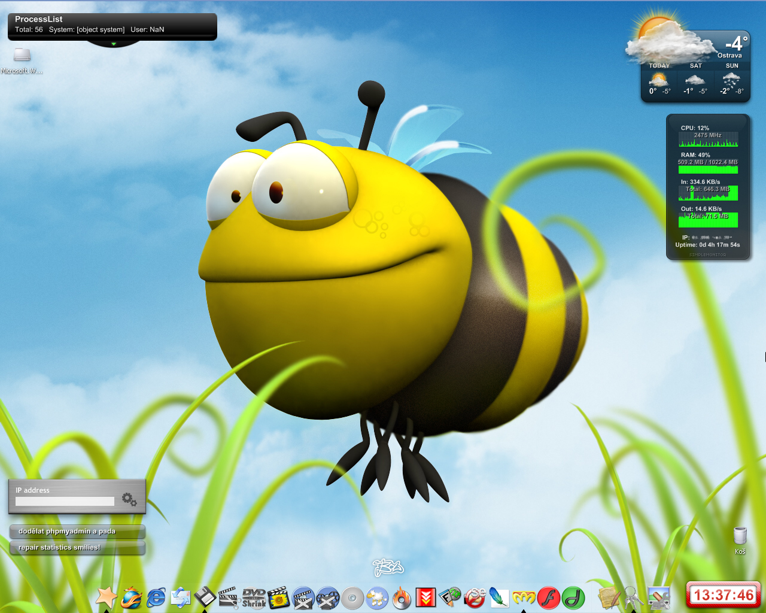Click the ProcessList widget title

38,19
